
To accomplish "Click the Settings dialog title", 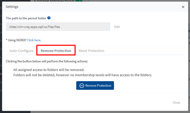I will [x=12, y=7].
